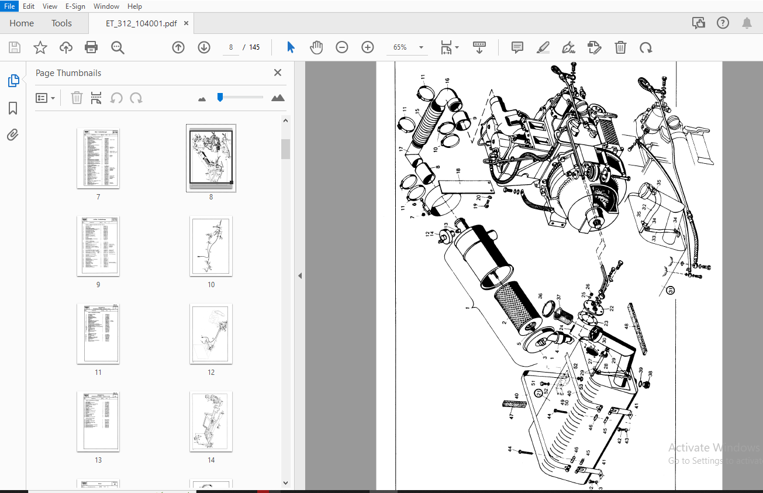Open the thumbnail options dropdown menu
This screenshot has height=493, width=763.
coord(46,98)
